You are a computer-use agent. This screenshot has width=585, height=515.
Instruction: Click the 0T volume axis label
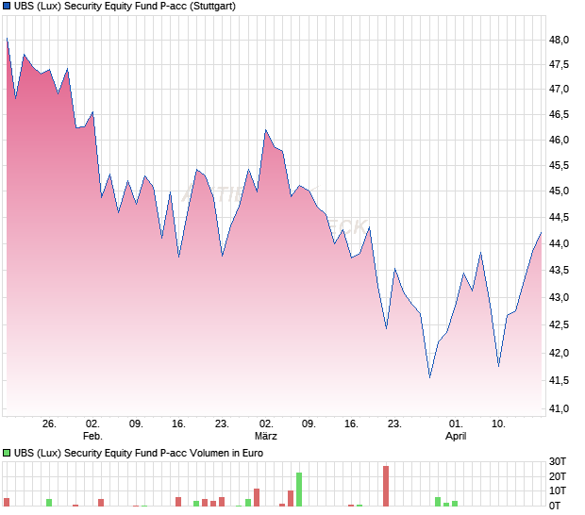(x=555, y=506)
